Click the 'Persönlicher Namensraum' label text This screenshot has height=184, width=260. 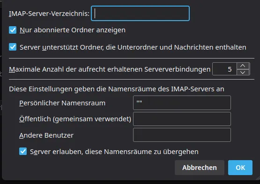click(62, 103)
